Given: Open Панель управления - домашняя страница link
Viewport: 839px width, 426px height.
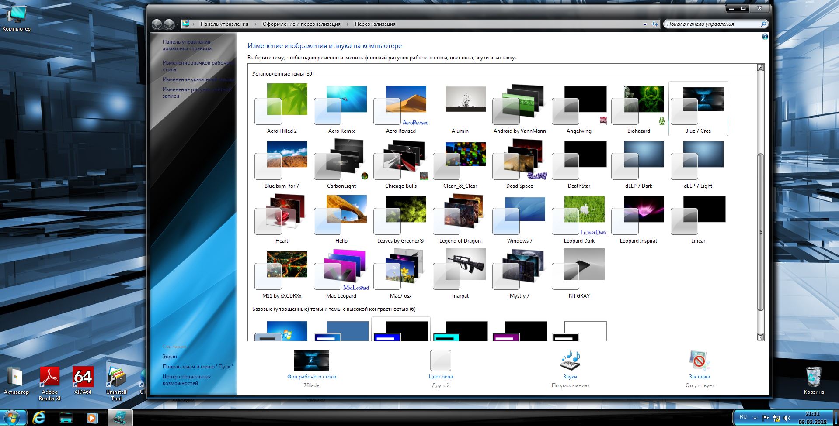Looking at the screenshot, I should click(188, 45).
